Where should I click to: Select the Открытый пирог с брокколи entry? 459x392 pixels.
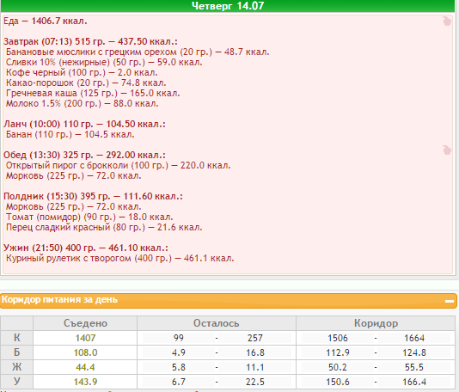[x=119, y=165]
